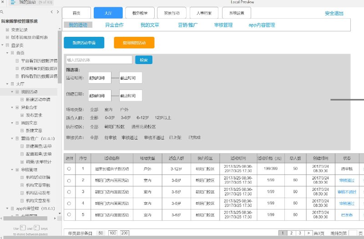Open the 家长互动 top navigation tab
This screenshot has height=239, width=364.
[172, 13]
